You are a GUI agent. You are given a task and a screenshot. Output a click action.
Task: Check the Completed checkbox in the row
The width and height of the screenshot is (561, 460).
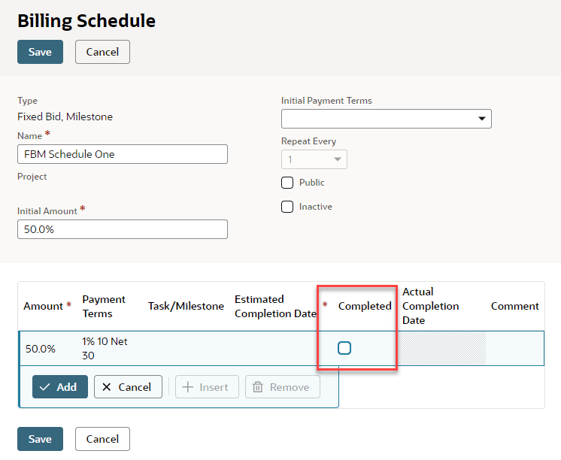click(x=344, y=348)
